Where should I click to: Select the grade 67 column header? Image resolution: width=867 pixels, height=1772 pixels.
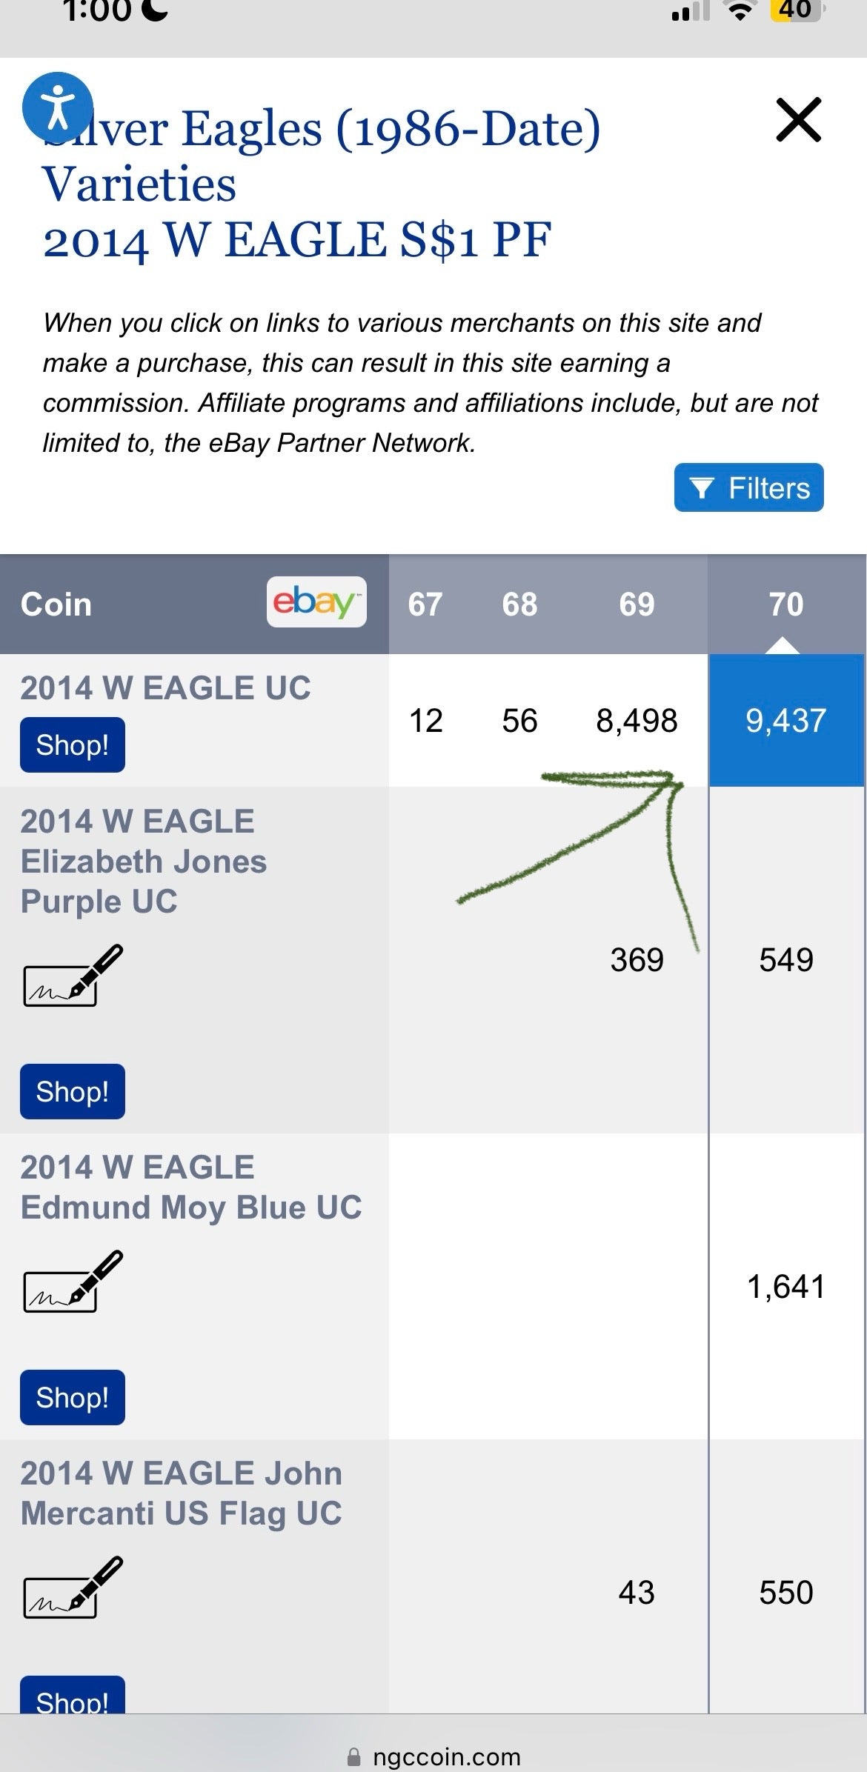pyautogui.click(x=425, y=604)
